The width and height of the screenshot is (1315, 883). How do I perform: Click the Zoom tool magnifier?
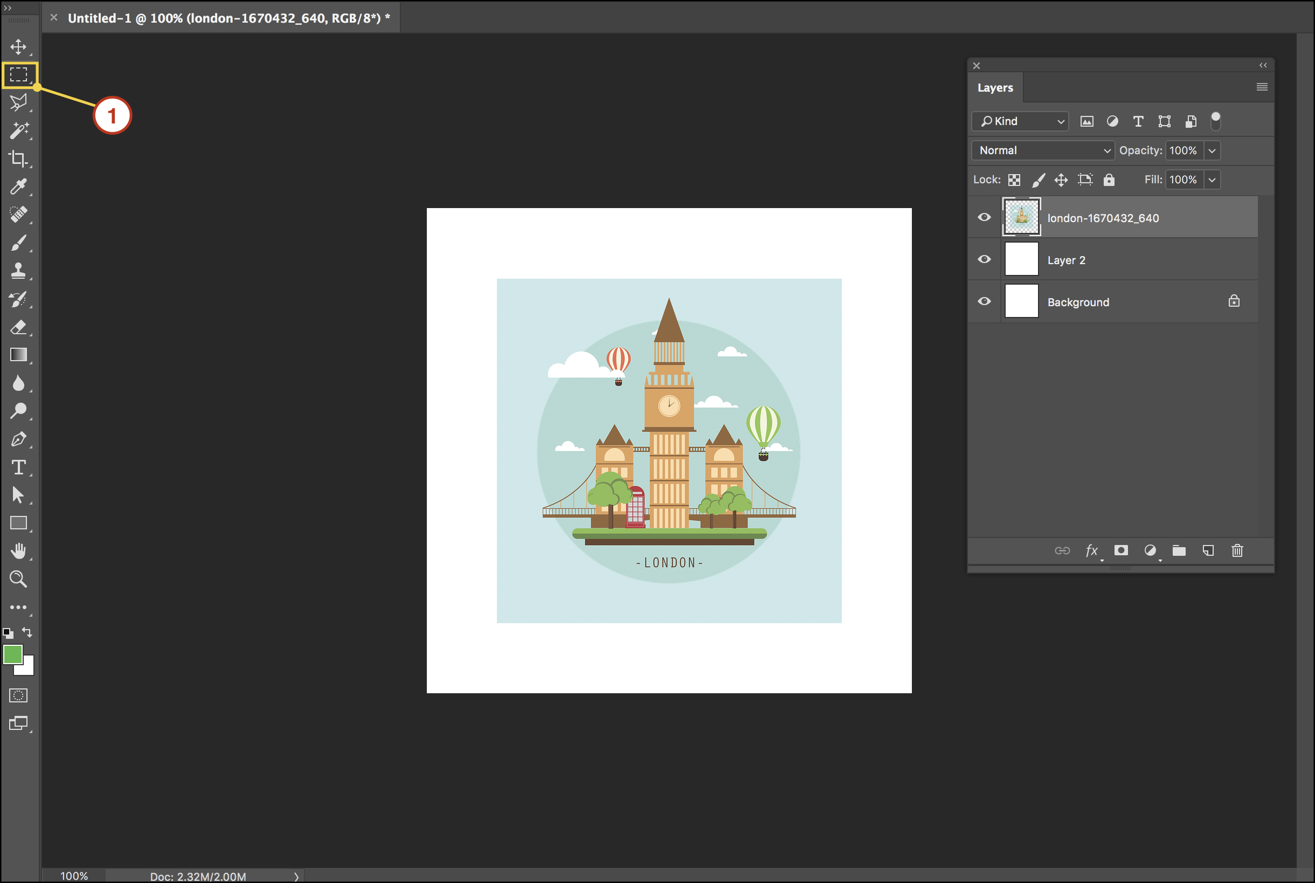(18, 579)
